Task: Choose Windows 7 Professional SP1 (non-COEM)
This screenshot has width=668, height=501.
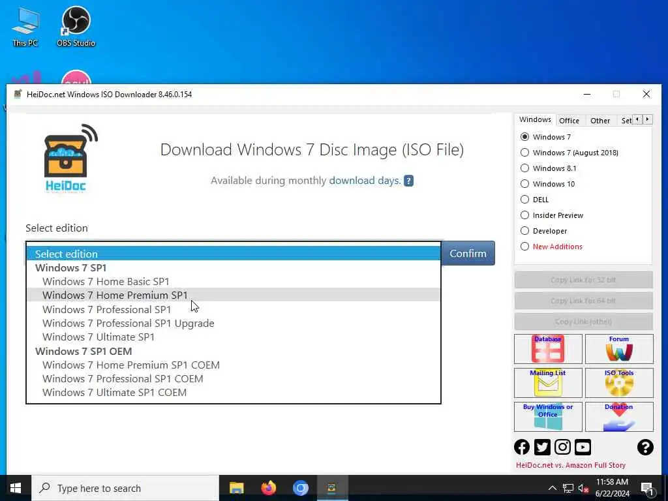Action: tap(234, 309)
